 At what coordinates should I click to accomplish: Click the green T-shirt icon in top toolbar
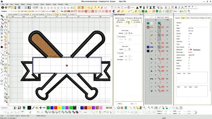tap(157, 11)
